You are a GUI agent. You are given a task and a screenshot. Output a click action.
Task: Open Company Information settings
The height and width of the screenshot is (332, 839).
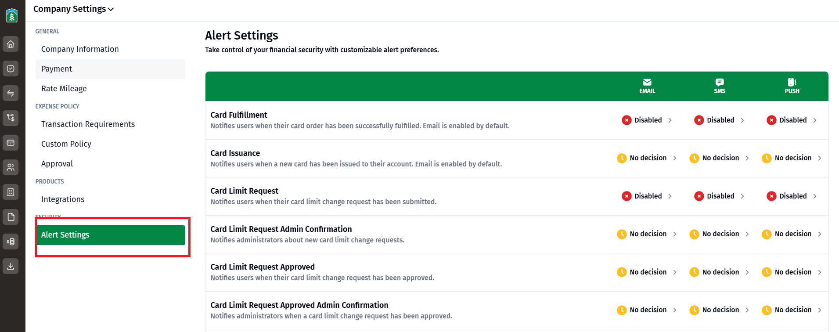coord(110,49)
